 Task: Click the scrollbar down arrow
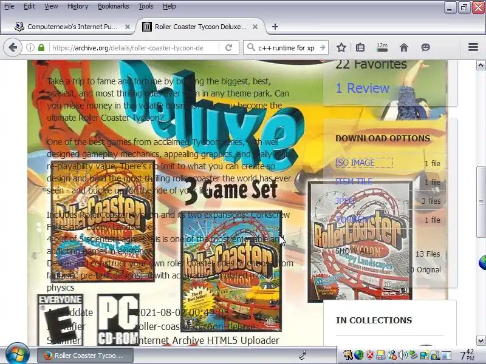[x=481, y=341]
